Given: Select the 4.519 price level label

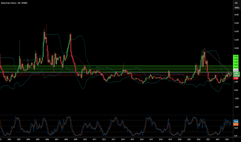Looking at the screenshot, I should click(x=236, y=68).
